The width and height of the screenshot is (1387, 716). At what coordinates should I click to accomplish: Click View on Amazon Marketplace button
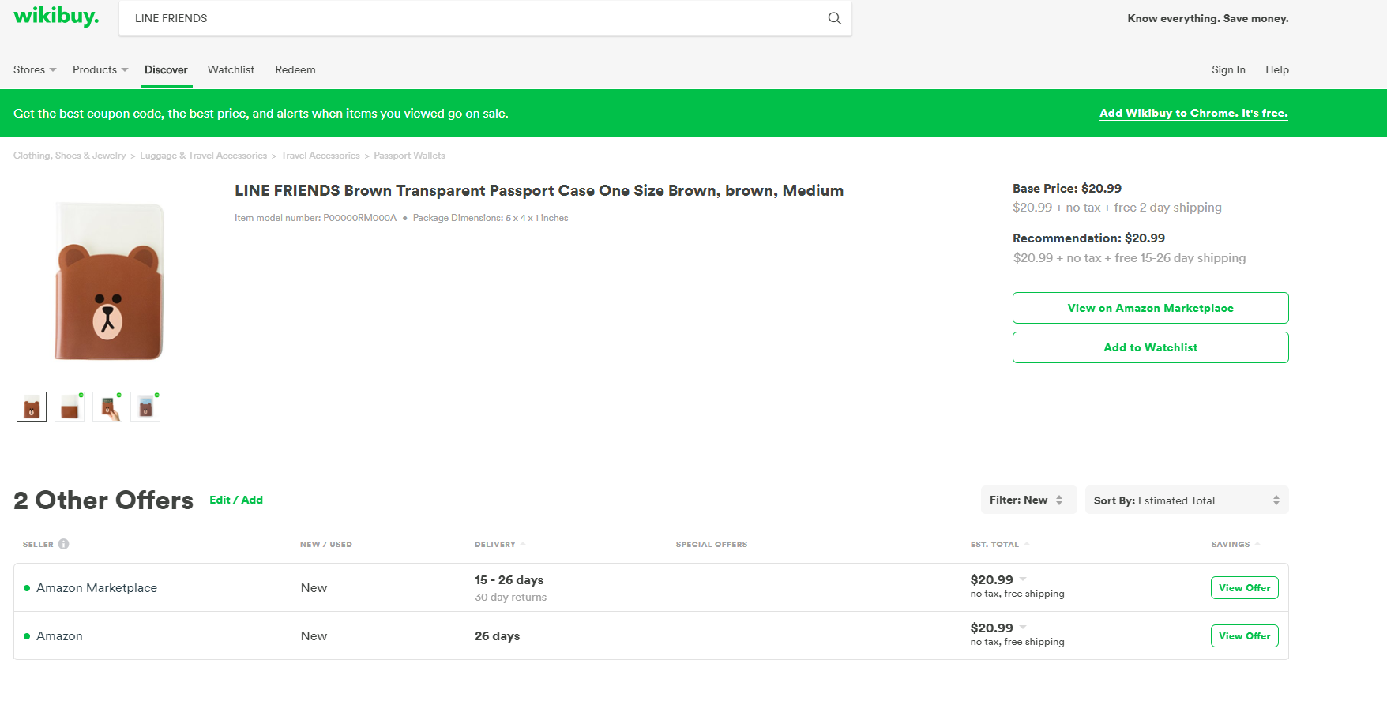1150,308
